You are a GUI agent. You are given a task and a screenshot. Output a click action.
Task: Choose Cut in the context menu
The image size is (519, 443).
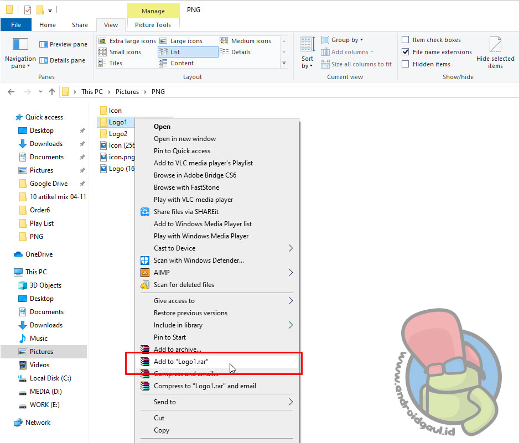click(217, 418)
